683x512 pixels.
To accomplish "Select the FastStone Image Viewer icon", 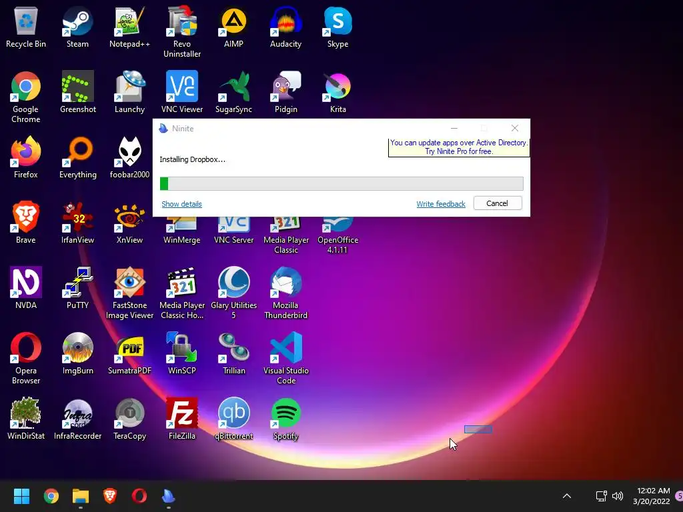I will (x=129, y=293).
